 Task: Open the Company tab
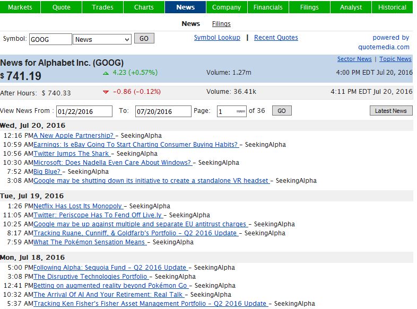(227, 7)
